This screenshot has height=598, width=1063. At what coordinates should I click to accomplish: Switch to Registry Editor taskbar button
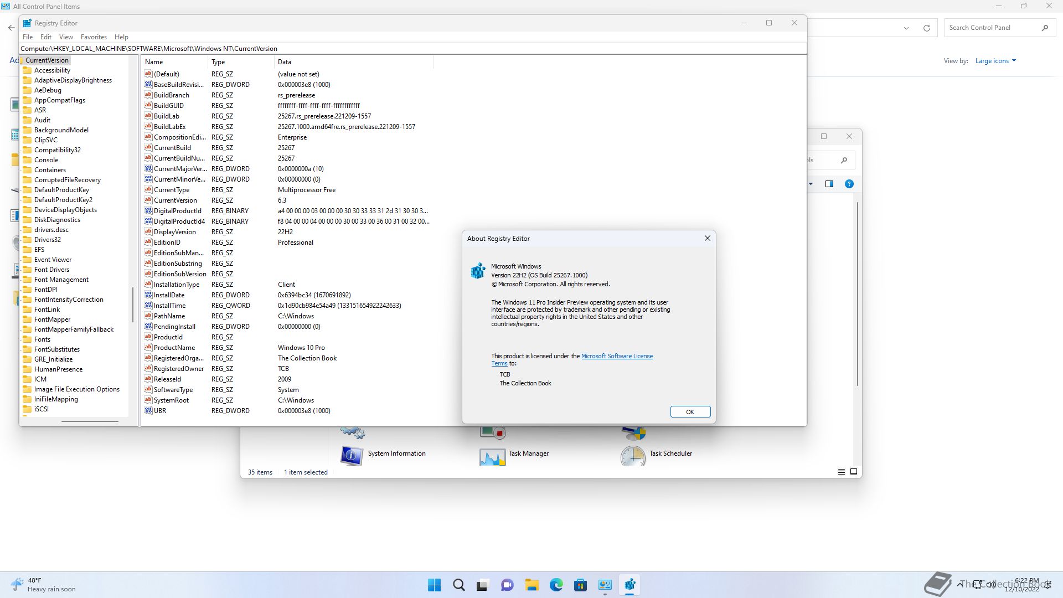[629, 585]
